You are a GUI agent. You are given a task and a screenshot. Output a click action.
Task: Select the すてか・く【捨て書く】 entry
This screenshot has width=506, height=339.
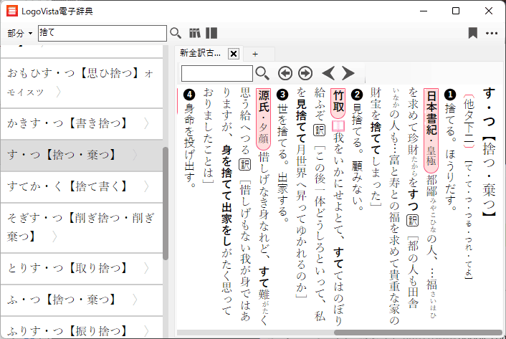tap(72, 187)
